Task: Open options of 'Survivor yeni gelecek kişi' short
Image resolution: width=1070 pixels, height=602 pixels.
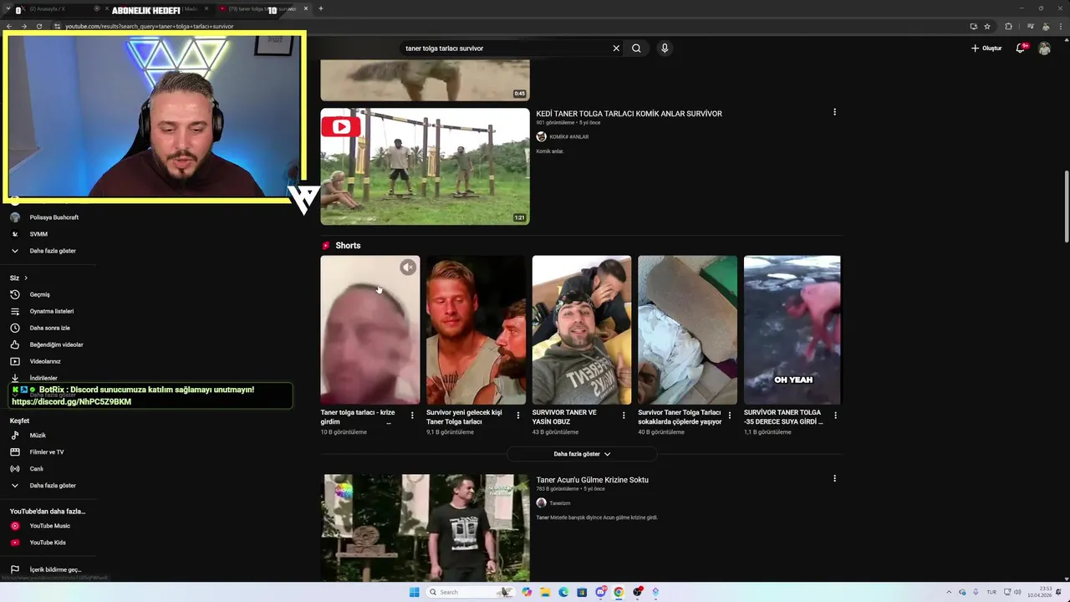Action: (518, 416)
